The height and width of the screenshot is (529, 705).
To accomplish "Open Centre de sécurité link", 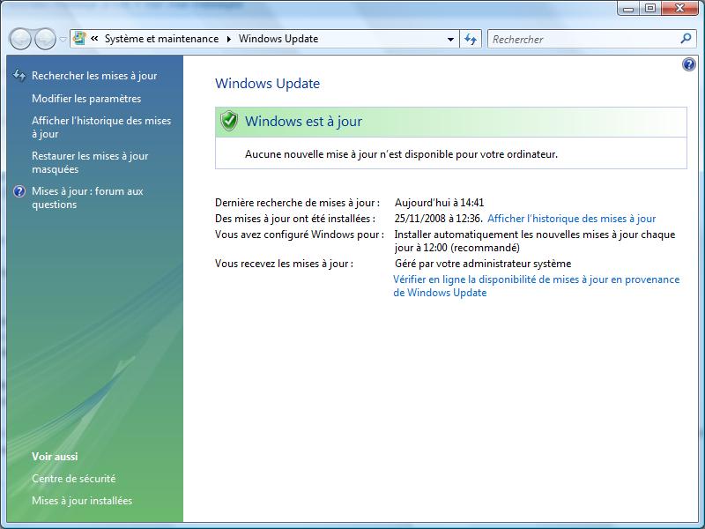I will click(x=74, y=479).
